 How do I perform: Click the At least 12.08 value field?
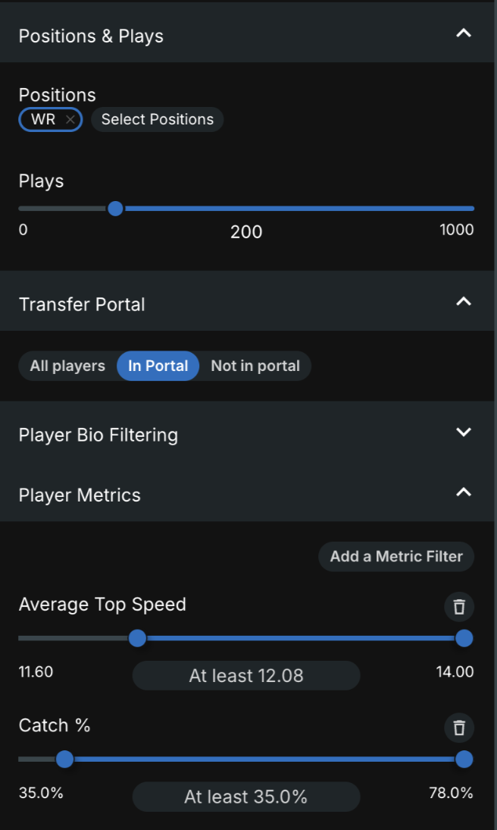246,676
